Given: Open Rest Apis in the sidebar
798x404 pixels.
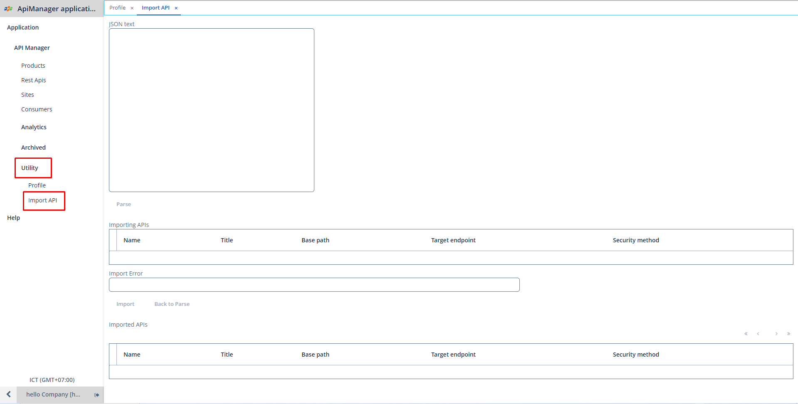Looking at the screenshot, I should pos(34,80).
